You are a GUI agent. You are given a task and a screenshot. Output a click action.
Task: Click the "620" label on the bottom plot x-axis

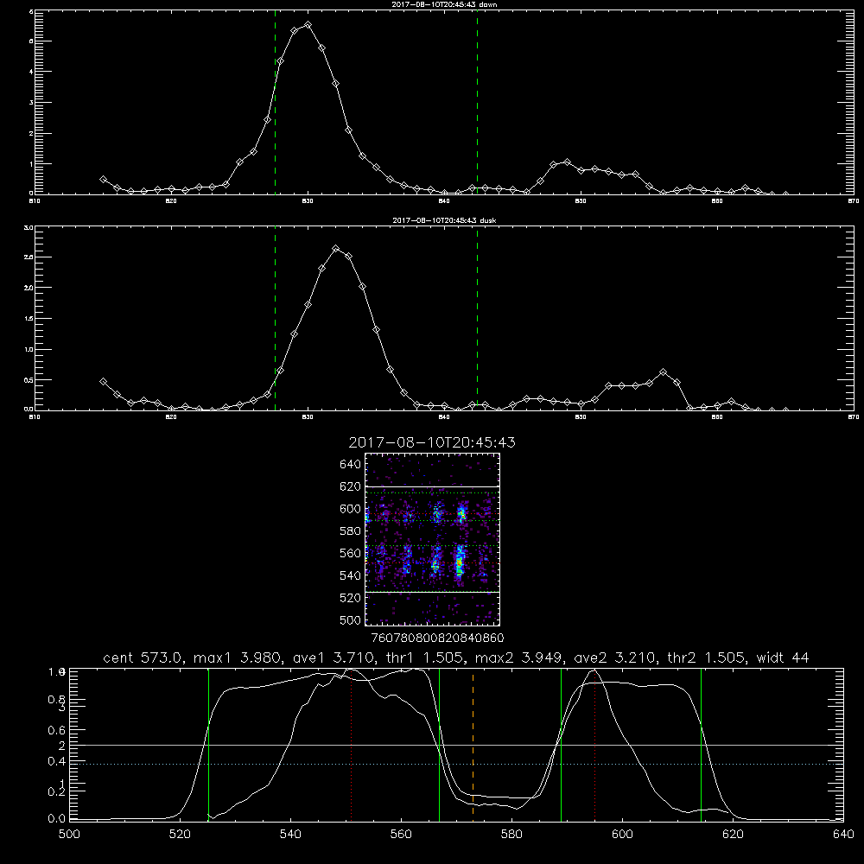(734, 835)
